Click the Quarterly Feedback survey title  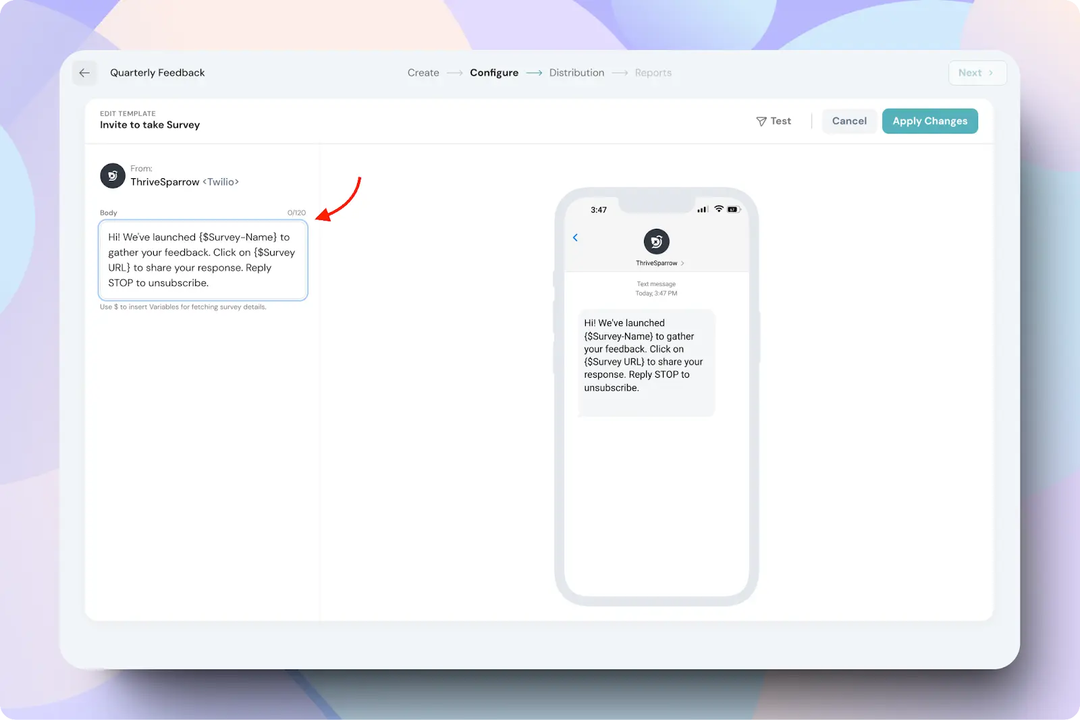(x=157, y=73)
